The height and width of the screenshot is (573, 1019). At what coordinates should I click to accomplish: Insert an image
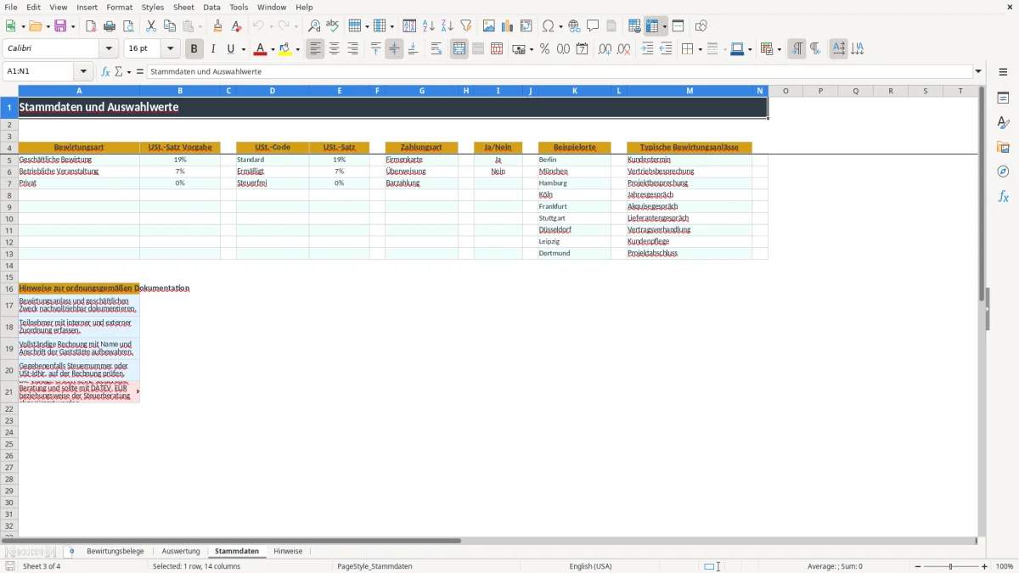(489, 26)
